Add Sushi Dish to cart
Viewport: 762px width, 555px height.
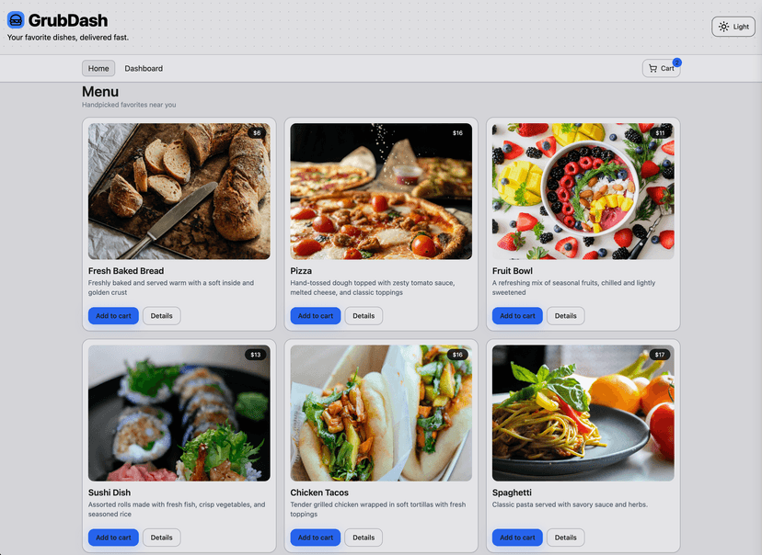[x=113, y=538]
